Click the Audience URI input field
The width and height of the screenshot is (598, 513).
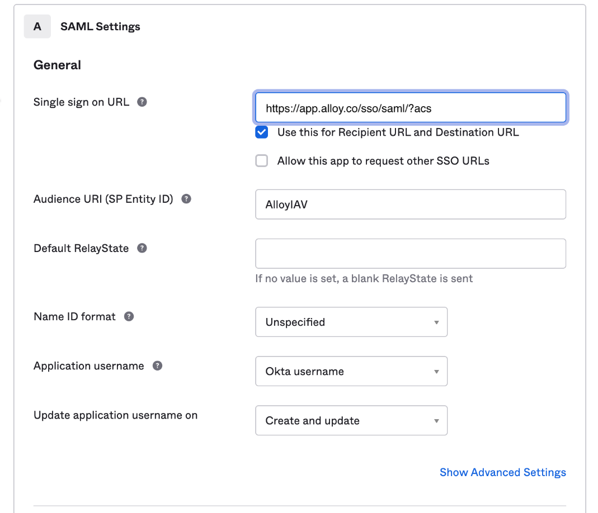pos(411,205)
